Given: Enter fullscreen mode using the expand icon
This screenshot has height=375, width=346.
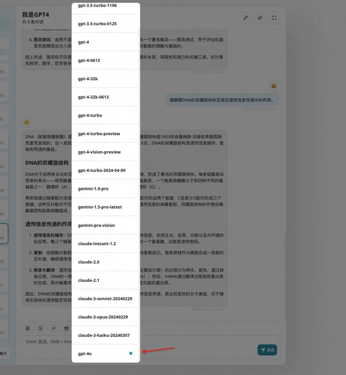Looking at the screenshot, I should tap(274, 18).
